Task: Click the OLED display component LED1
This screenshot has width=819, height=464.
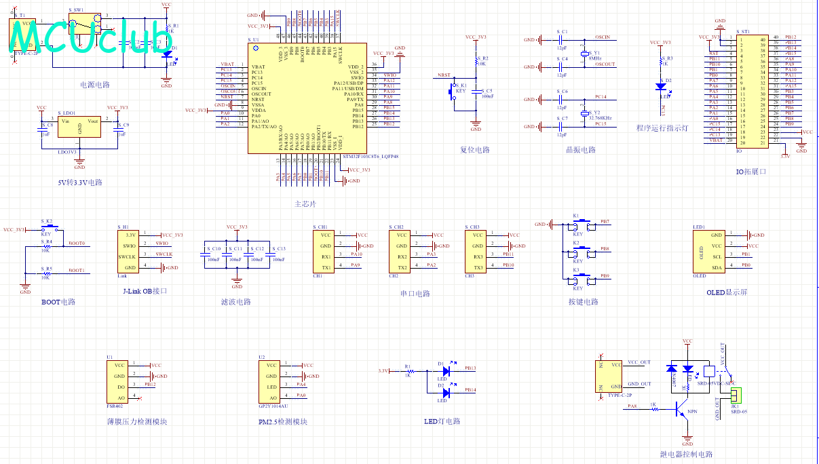Action: click(709, 251)
